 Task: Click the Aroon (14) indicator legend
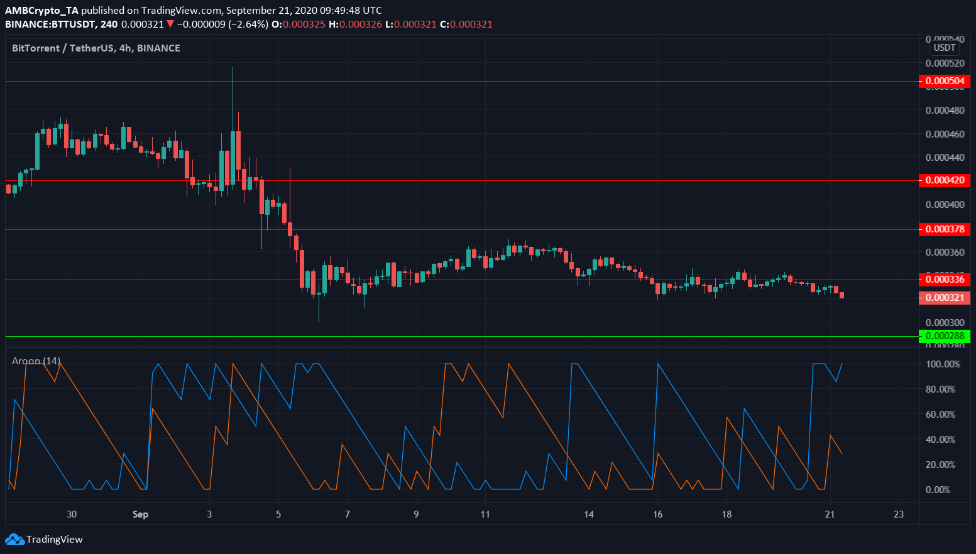(x=36, y=361)
